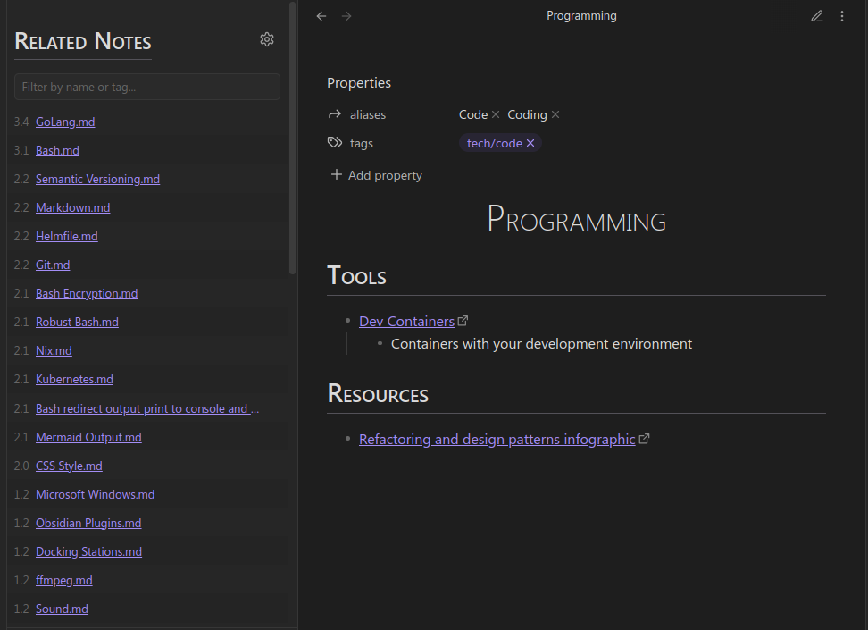Open Helmfile.md note

[x=67, y=236]
